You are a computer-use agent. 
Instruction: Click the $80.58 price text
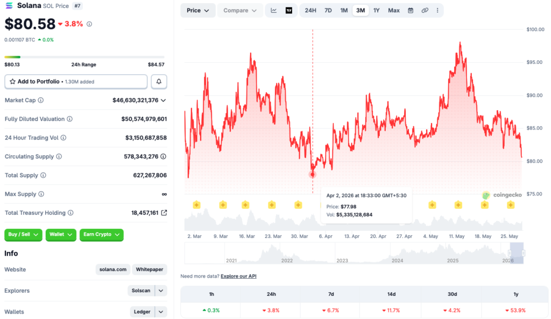pos(30,24)
